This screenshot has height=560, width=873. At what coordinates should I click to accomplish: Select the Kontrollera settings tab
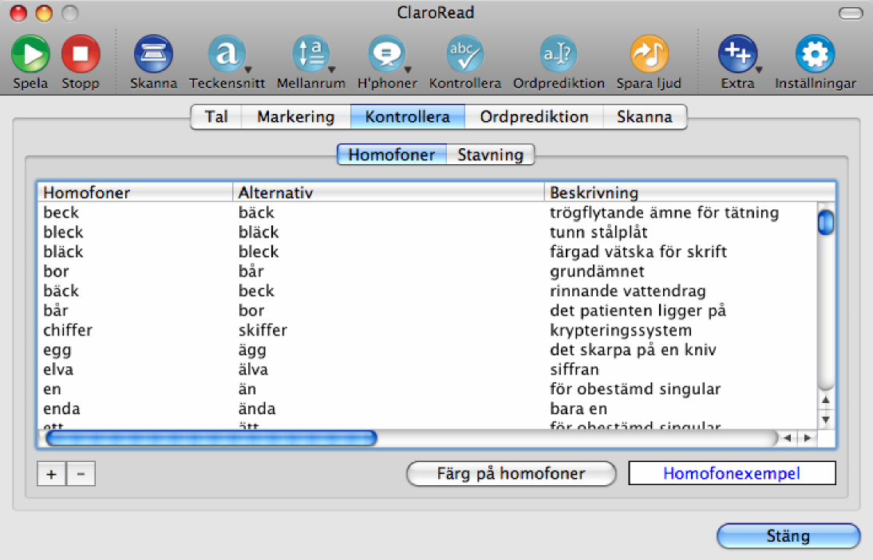pyautogui.click(x=408, y=116)
